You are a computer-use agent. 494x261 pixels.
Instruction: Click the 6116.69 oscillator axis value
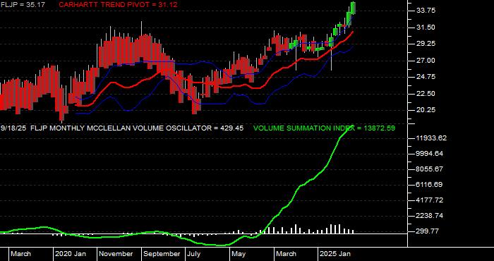430,185
